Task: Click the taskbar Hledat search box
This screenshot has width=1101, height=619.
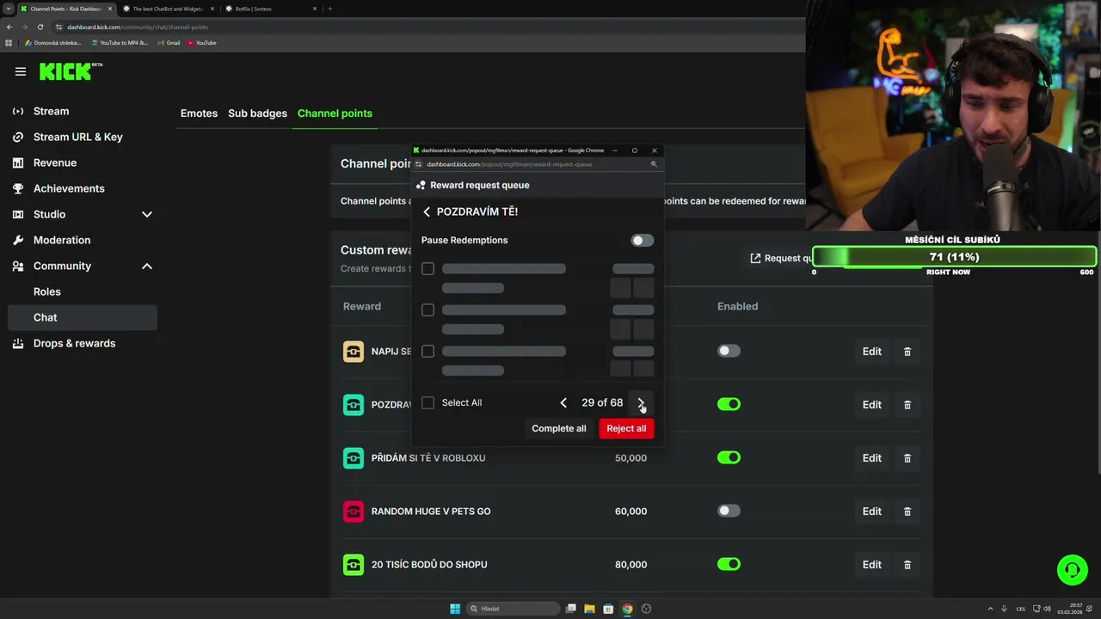Action: 512,609
